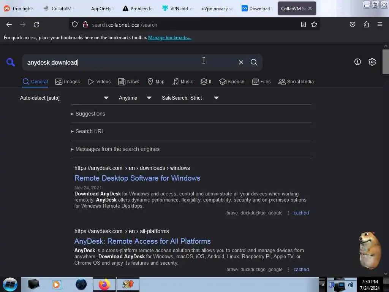Select the Map search category
This screenshot has width=389, height=292.
[156, 81]
